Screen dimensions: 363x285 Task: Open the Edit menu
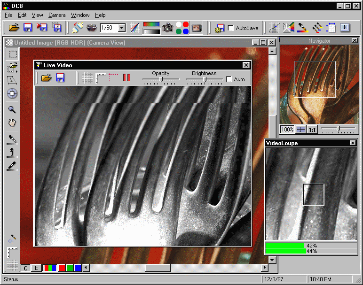(x=22, y=15)
